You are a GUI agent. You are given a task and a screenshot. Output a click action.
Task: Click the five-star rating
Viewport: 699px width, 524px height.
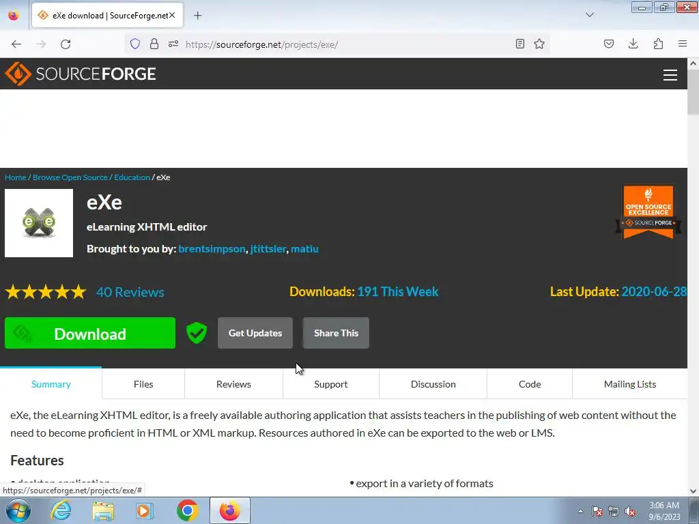(x=46, y=292)
